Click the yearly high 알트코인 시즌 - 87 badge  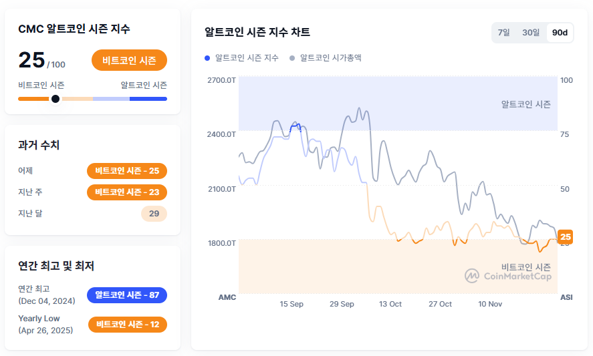click(x=127, y=295)
